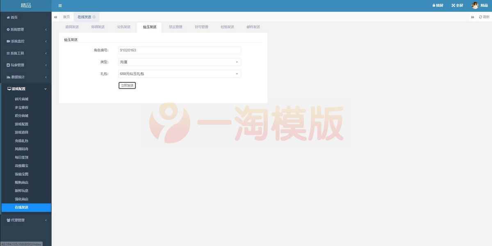Select 碎片商城 in the sidebar

coord(20,99)
